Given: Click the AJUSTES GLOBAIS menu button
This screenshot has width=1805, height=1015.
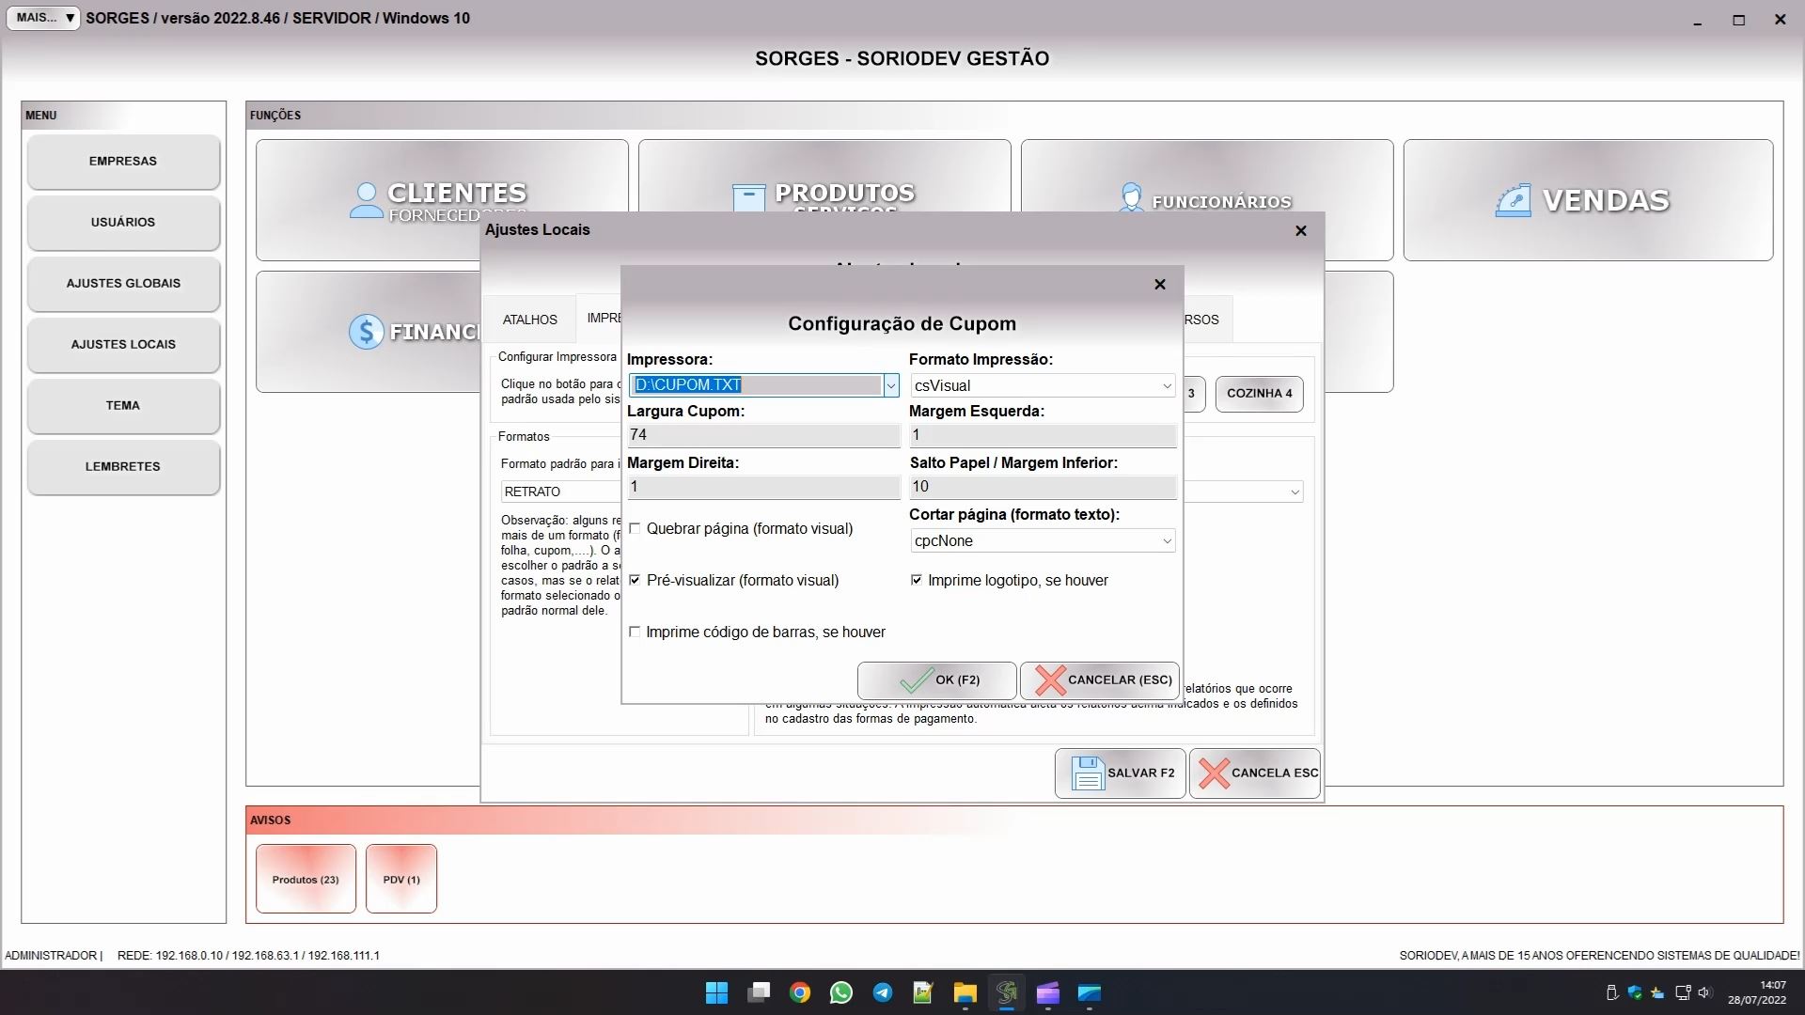Looking at the screenshot, I should 123,284.
